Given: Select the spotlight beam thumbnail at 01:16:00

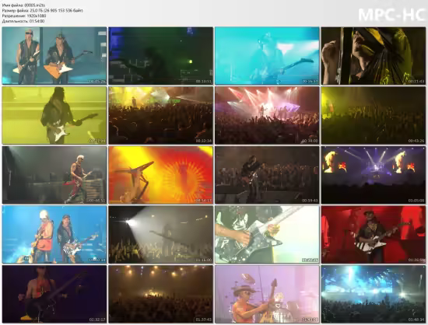Looking at the screenshot, I should pyautogui.click(x=161, y=235).
